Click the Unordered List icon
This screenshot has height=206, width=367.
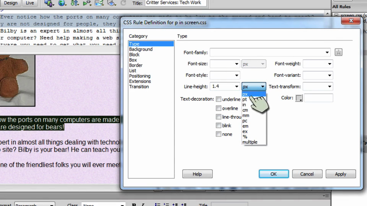coord(157,204)
